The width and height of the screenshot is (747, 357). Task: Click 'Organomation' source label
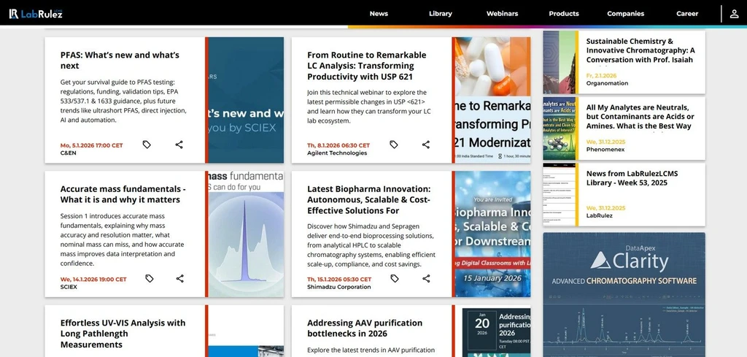(x=607, y=83)
